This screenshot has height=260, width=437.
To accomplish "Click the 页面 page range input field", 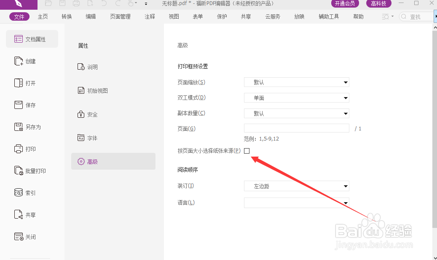I will [x=296, y=128].
